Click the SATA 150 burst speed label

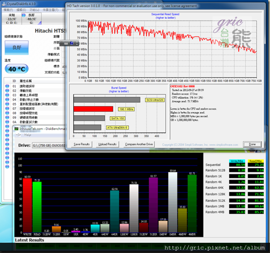(118, 118)
